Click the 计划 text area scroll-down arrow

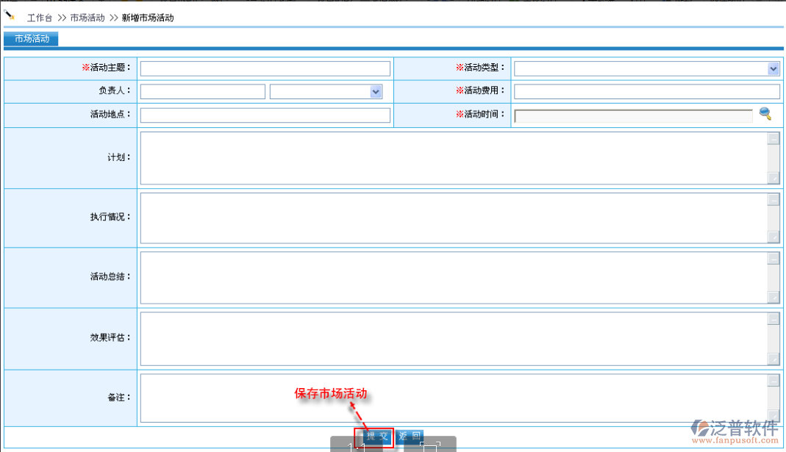coord(773,177)
